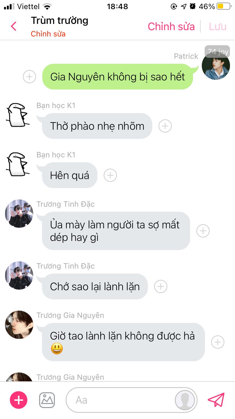Tap red "Chỉnh sửa" link under title
The width and height of the screenshot is (235, 419).
pyautogui.click(x=48, y=34)
